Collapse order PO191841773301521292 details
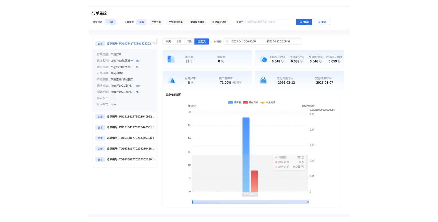 (154, 43)
